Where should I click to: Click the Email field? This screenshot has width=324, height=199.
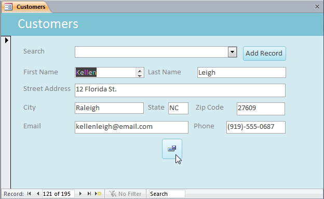131,127
